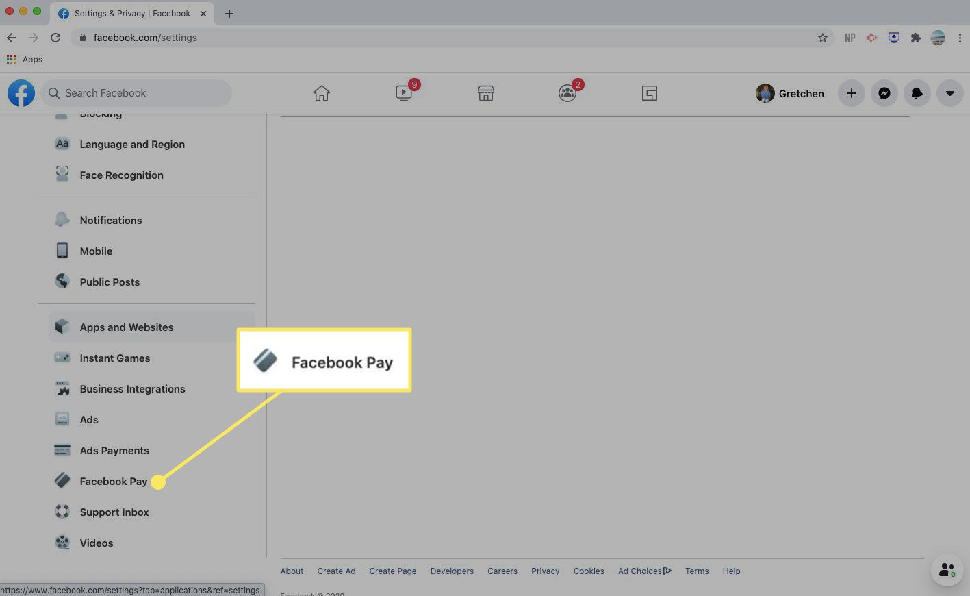The width and height of the screenshot is (970, 596).
Task: Open the Marketplace storefront icon
Action: pyautogui.click(x=486, y=93)
